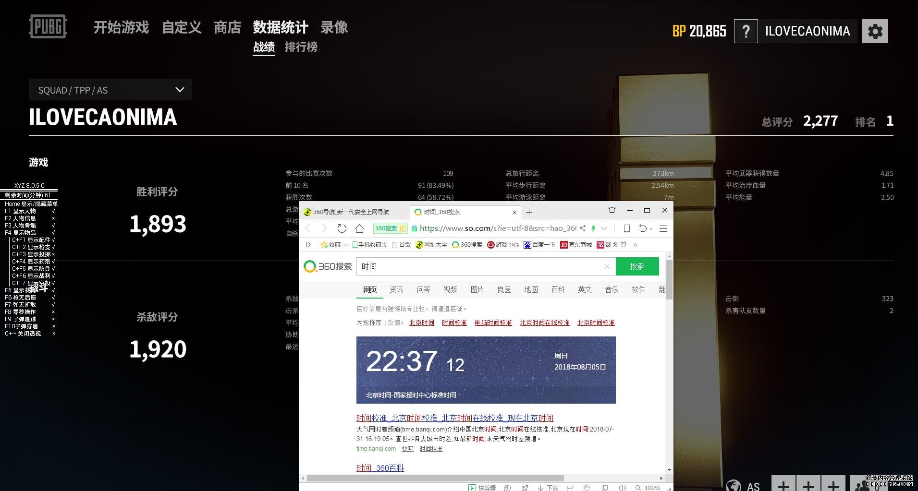918x491 pixels.
Task: Open 录像 in PUBG top menu
Action: (334, 27)
